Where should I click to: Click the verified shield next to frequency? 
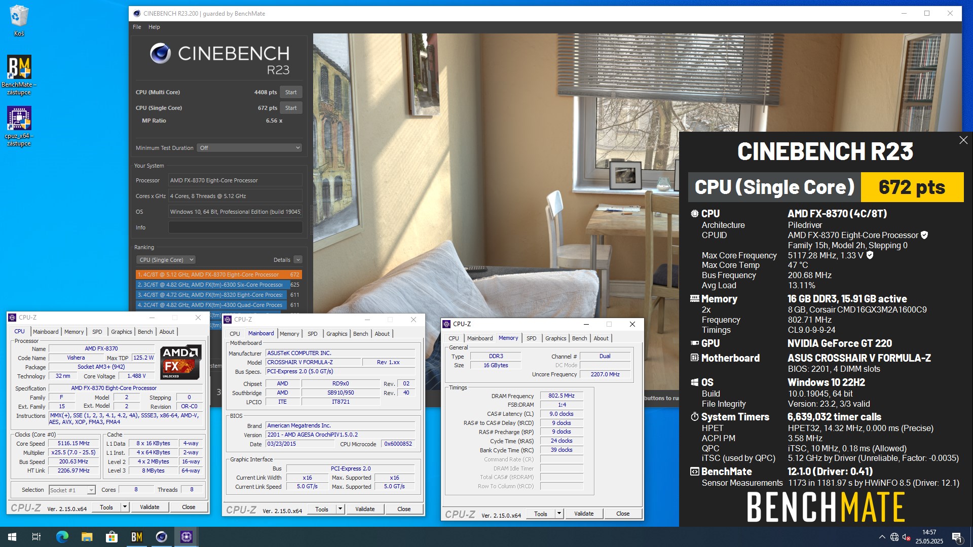pos(870,255)
